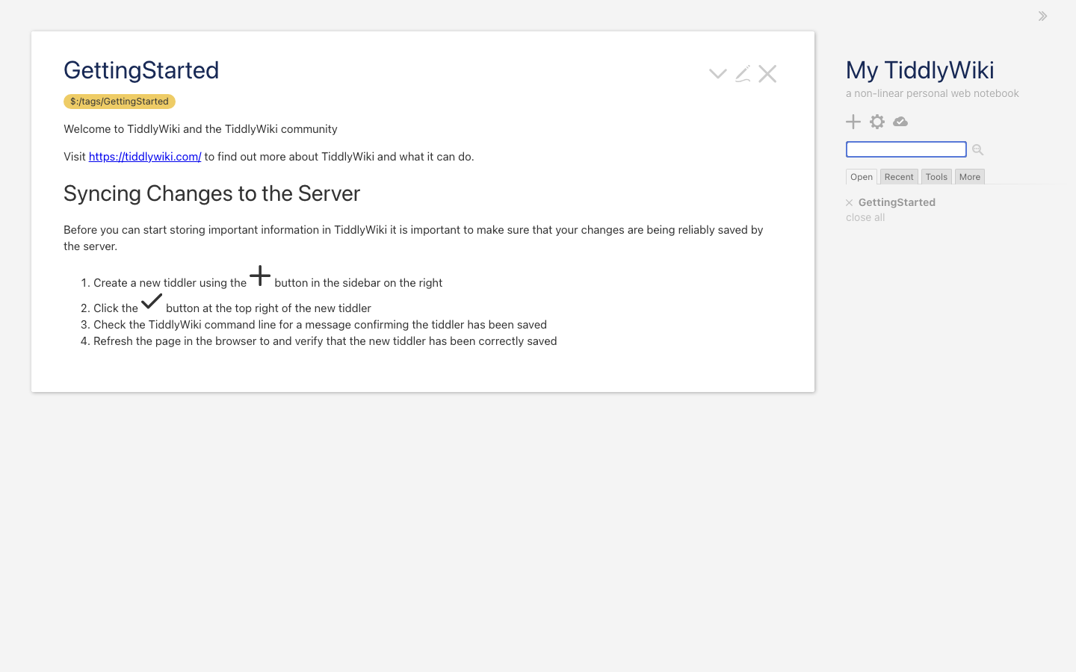Click the Syncing Changes to the Server heading
The width and height of the screenshot is (1076, 672).
click(x=212, y=193)
